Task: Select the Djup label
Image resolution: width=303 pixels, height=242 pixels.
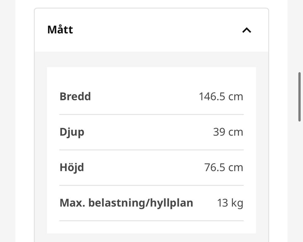Action: tap(72, 132)
